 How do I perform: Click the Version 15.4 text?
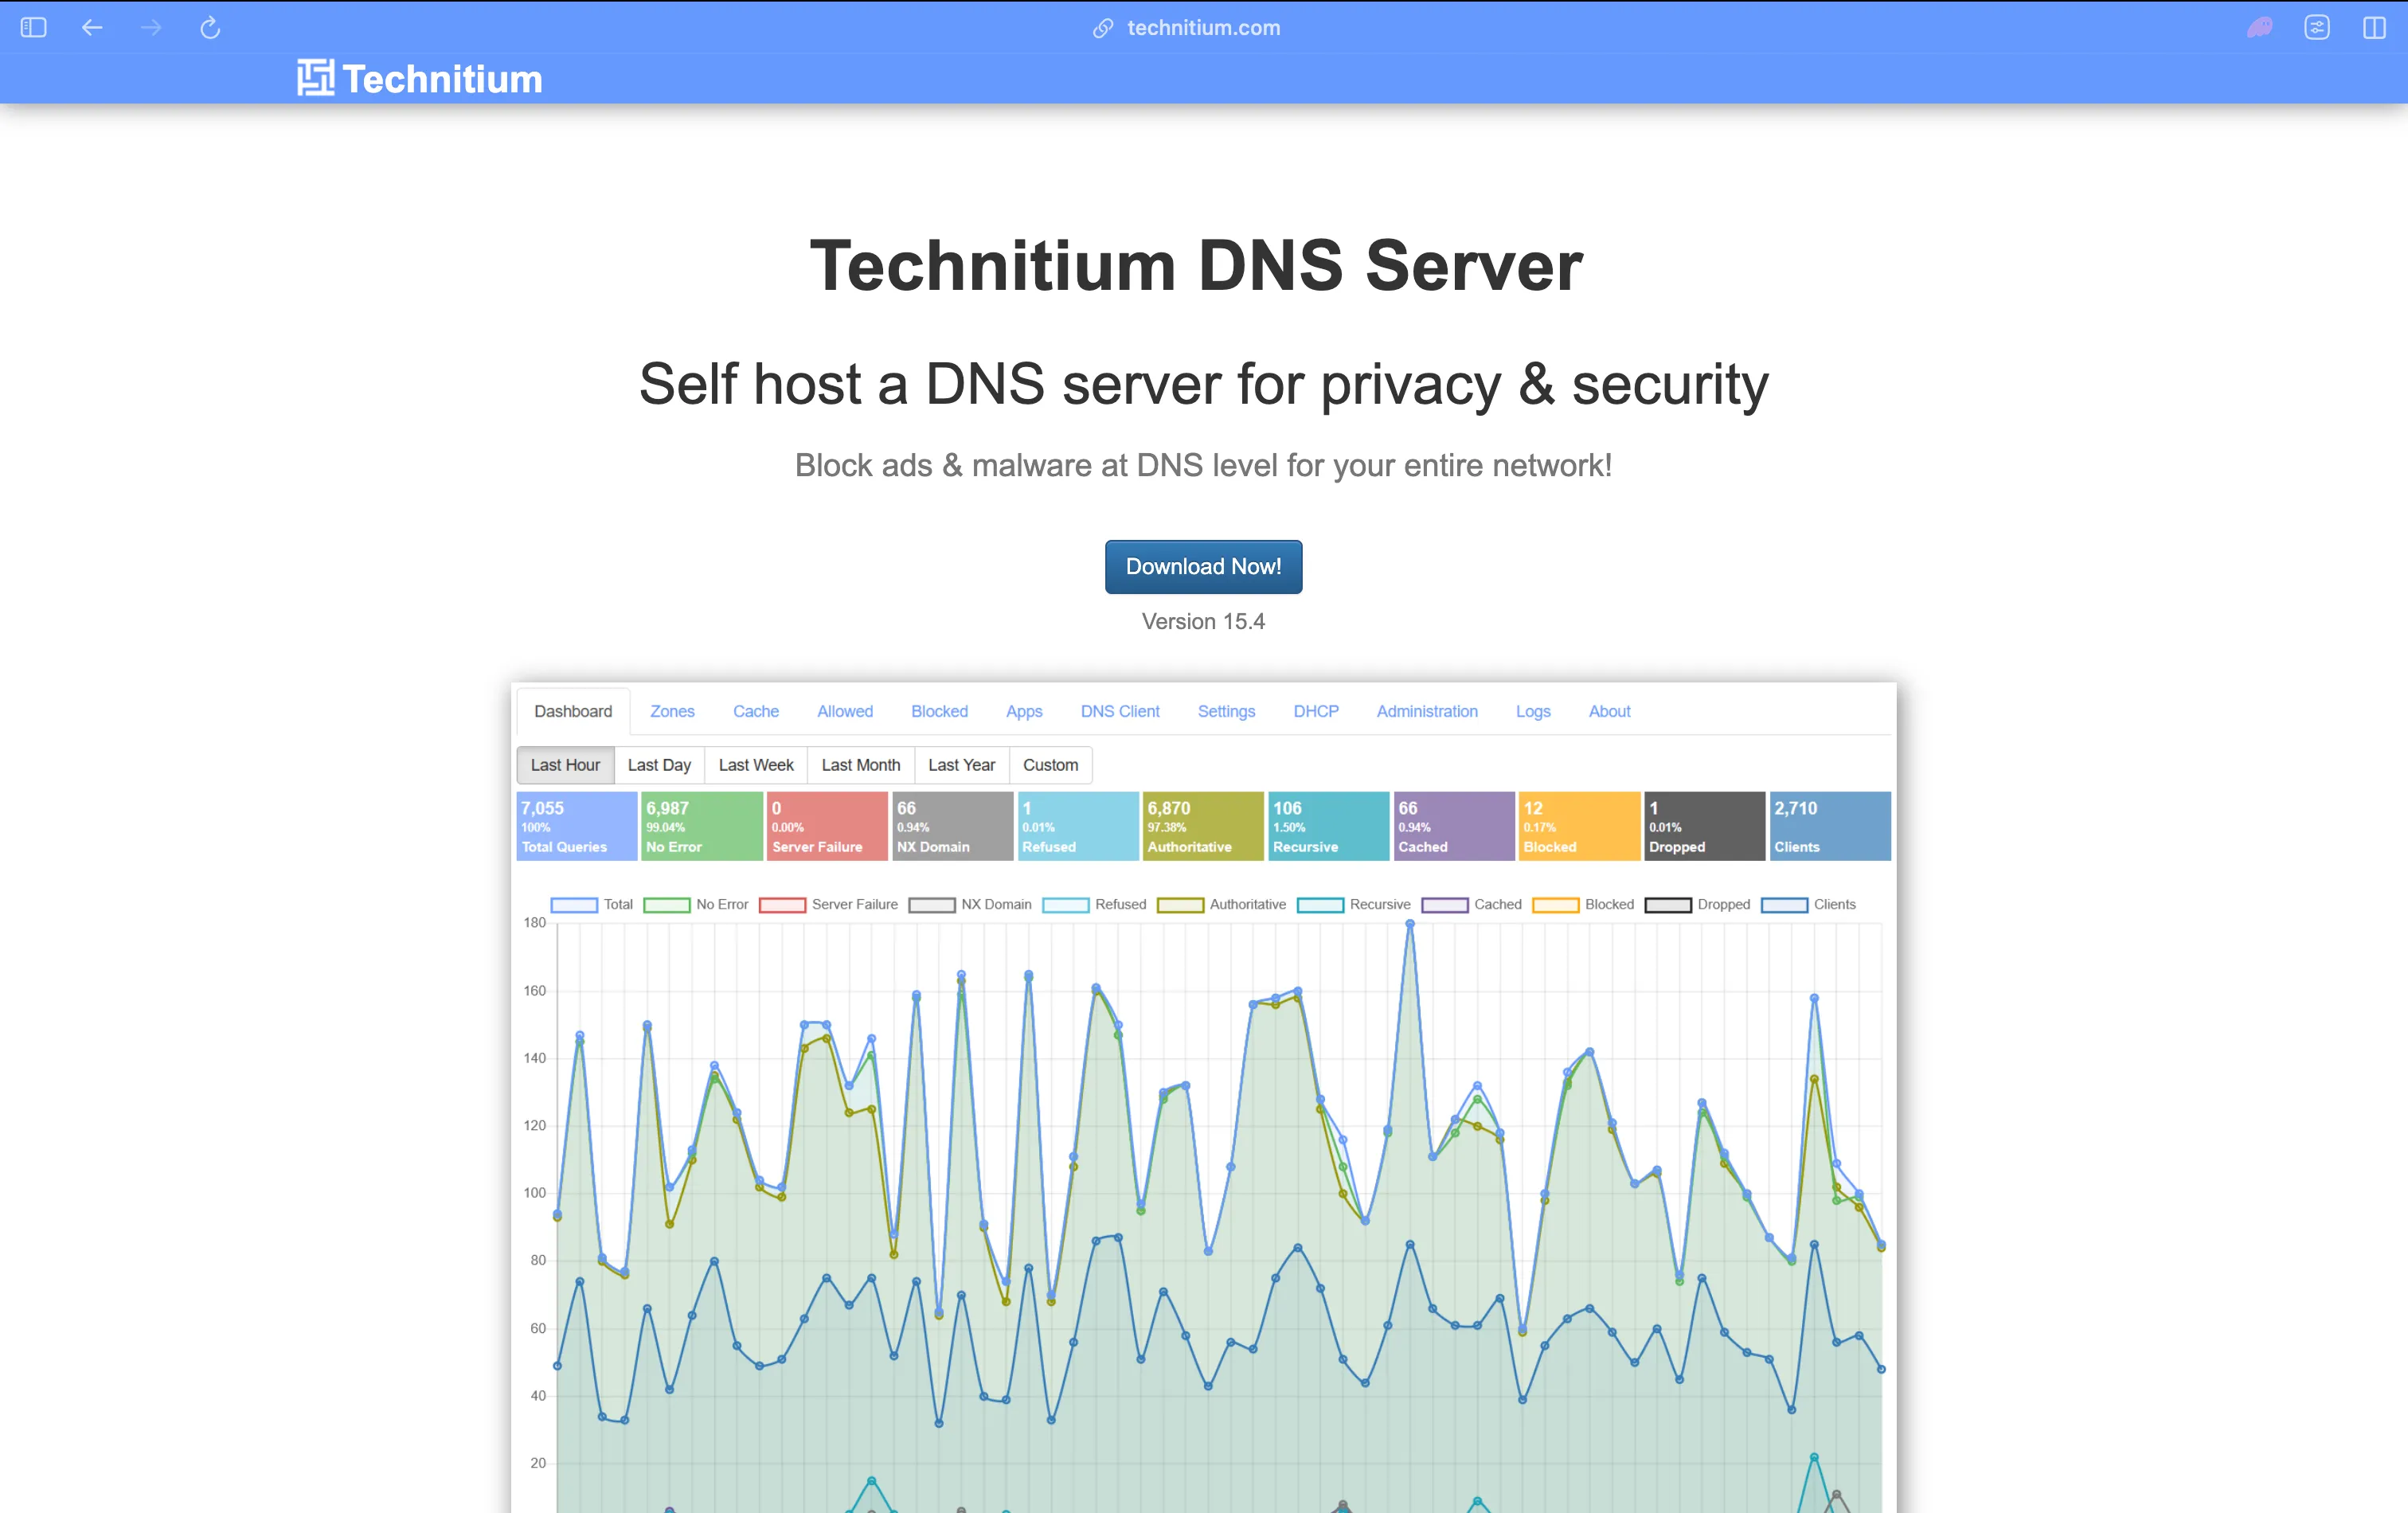pos(1203,621)
